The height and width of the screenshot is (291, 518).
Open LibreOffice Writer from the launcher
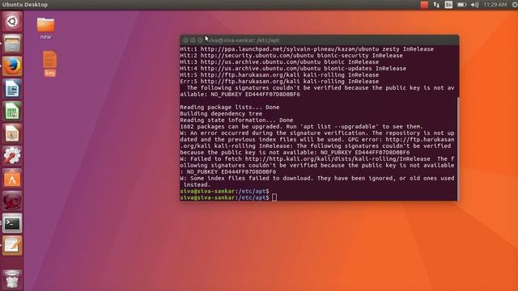coord(12,88)
